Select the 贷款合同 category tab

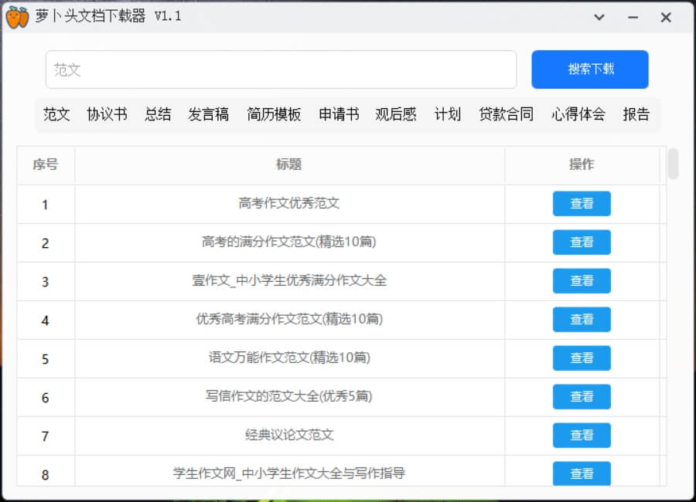(506, 114)
